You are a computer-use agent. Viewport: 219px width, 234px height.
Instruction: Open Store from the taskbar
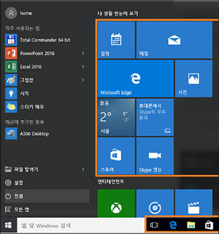pos(209,225)
